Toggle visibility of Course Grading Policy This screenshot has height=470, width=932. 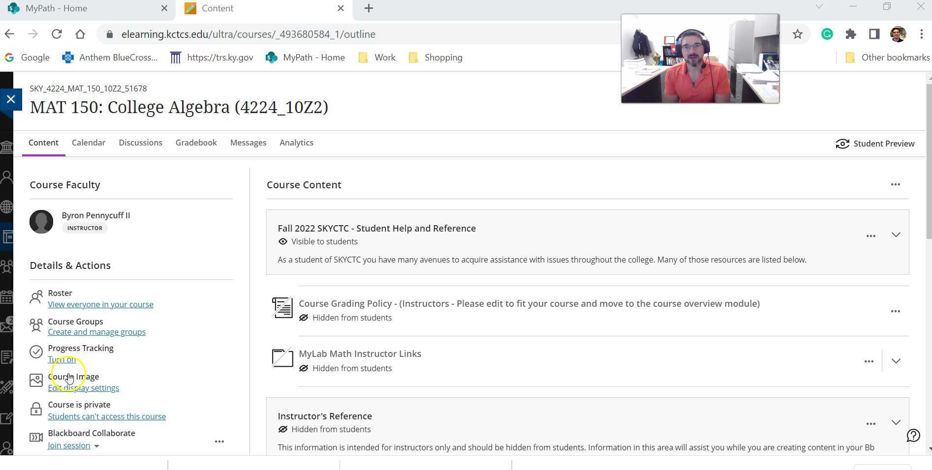pyautogui.click(x=304, y=318)
